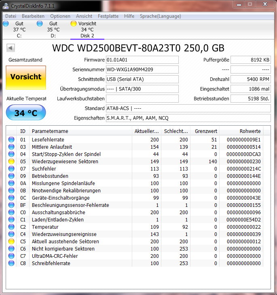Click the Puffergröße field 8192 KB
Image resolution: width=277 pixels, height=295 pixels.
pyautogui.click(x=251, y=60)
